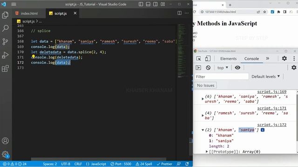The image size is (298, 167).
Task: Open Default levels dropdown
Action: pos(266,77)
